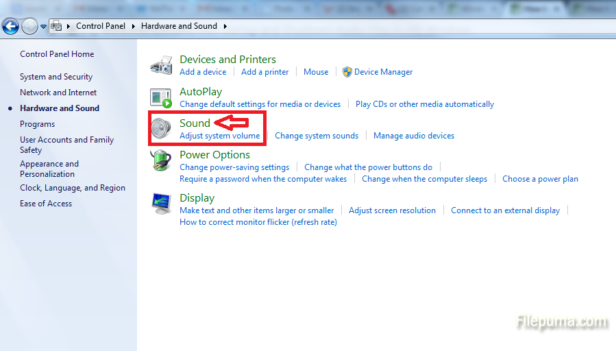The height and width of the screenshot is (351, 616).
Task: Open Programs category in sidebar
Action: tap(37, 124)
